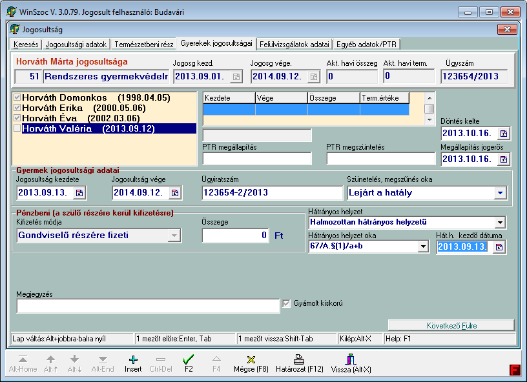Open calendar for Hát.h. kezdő dátuma
The height and width of the screenshot is (382, 527).
(499, 247)
